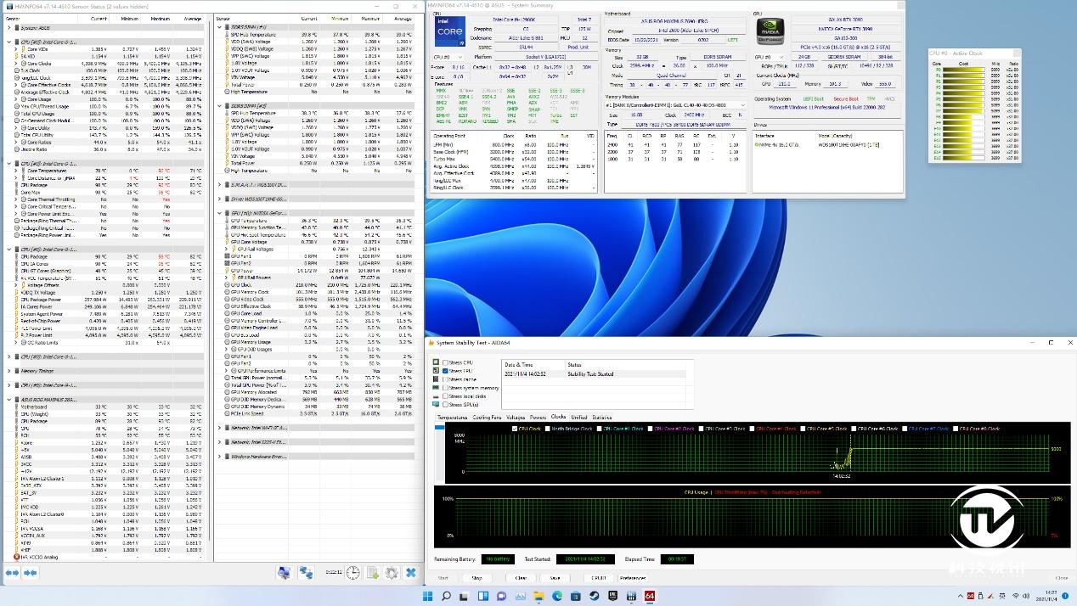Click the Windows Start button
The width and height of the screenshot is (1077, 606).
tap(426, 597)
